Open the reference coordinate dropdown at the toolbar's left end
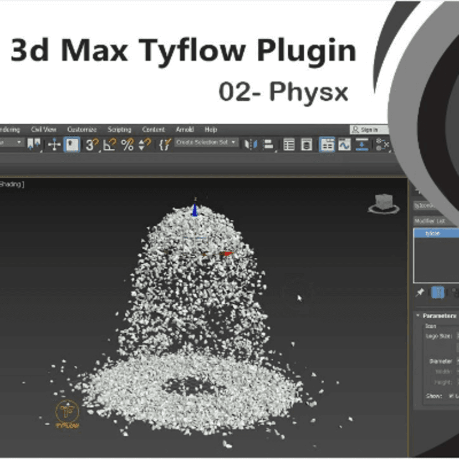The image size is (459, 459). coord(11,142)
